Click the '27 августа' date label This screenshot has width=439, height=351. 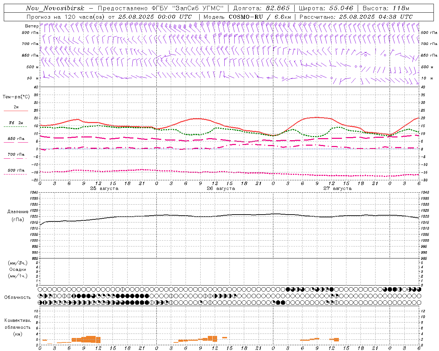click(x=337, y=189)
